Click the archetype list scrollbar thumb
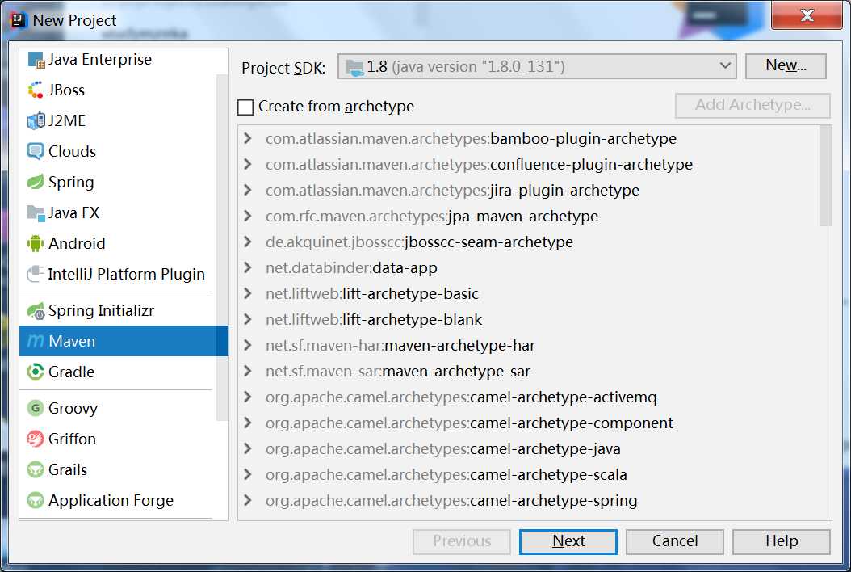 point(825,175)
